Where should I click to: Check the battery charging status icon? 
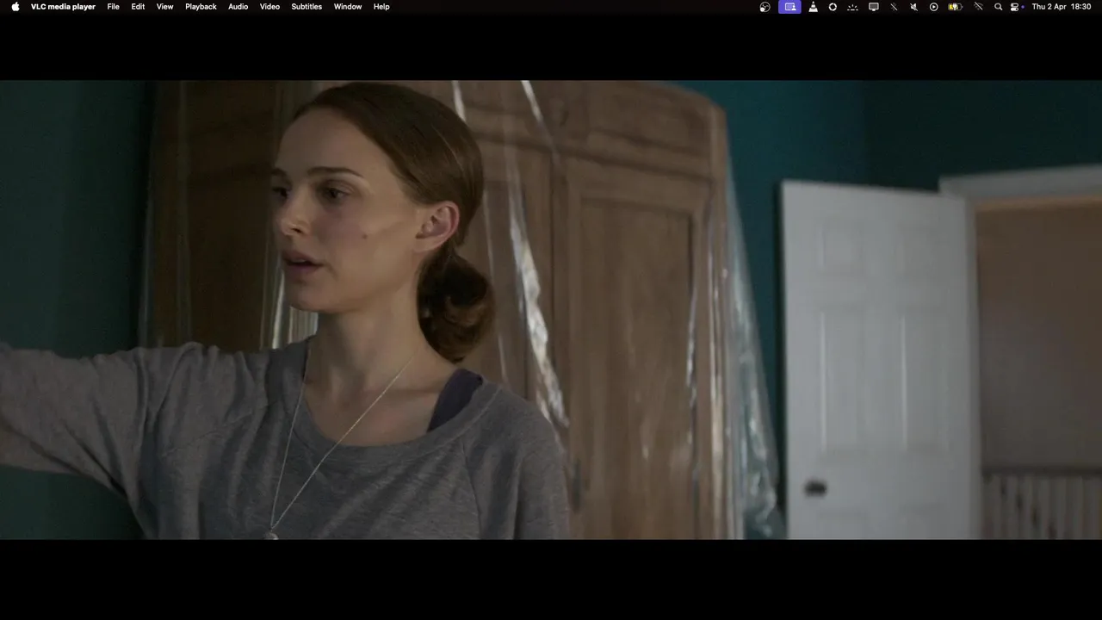pos(956,7)
